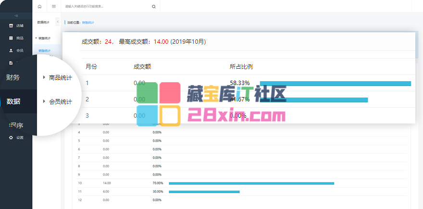Click the 成交额 column header
The height and width of the screenshot is (209, 423).
pyautogui.click(x=142, y=67)
